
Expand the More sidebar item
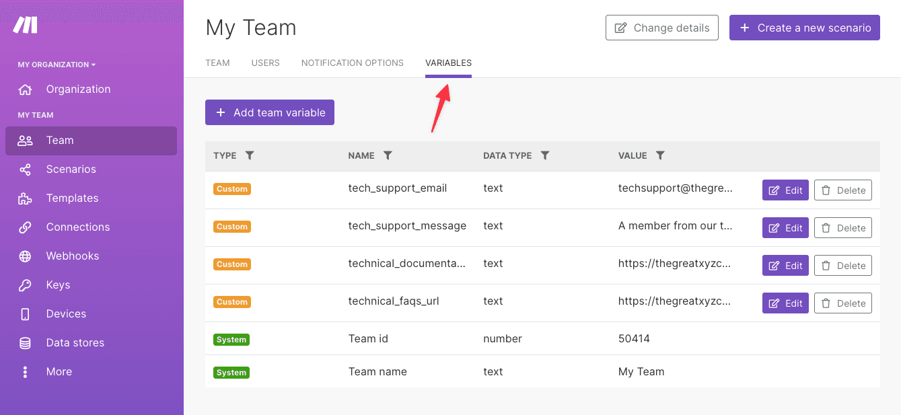click(59, 371)
